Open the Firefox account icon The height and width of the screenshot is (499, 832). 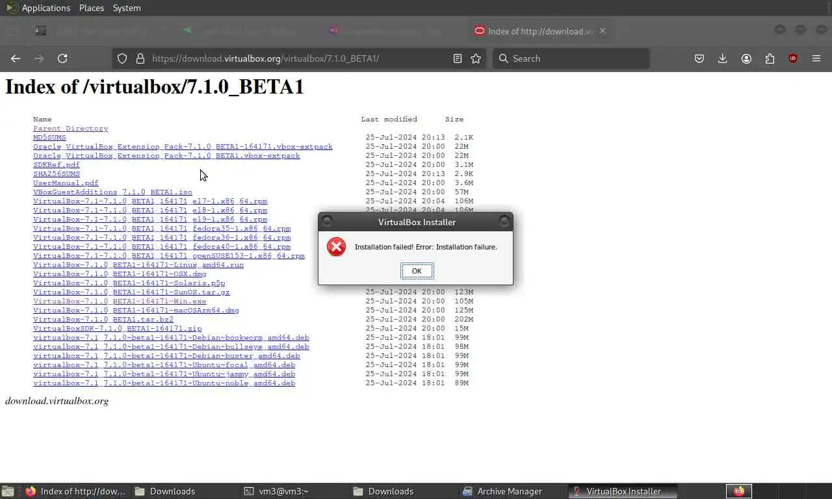click(x=746, y=58)
